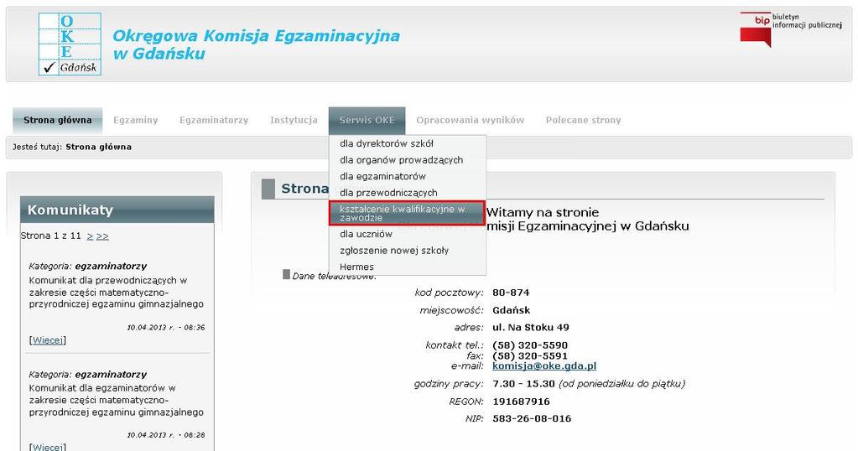Click the postal code 80-874
This screenshot has width=858, height=451.
[511, 293]
